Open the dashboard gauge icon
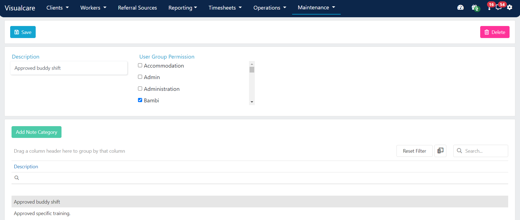The image size is (520, 220). 460,7
